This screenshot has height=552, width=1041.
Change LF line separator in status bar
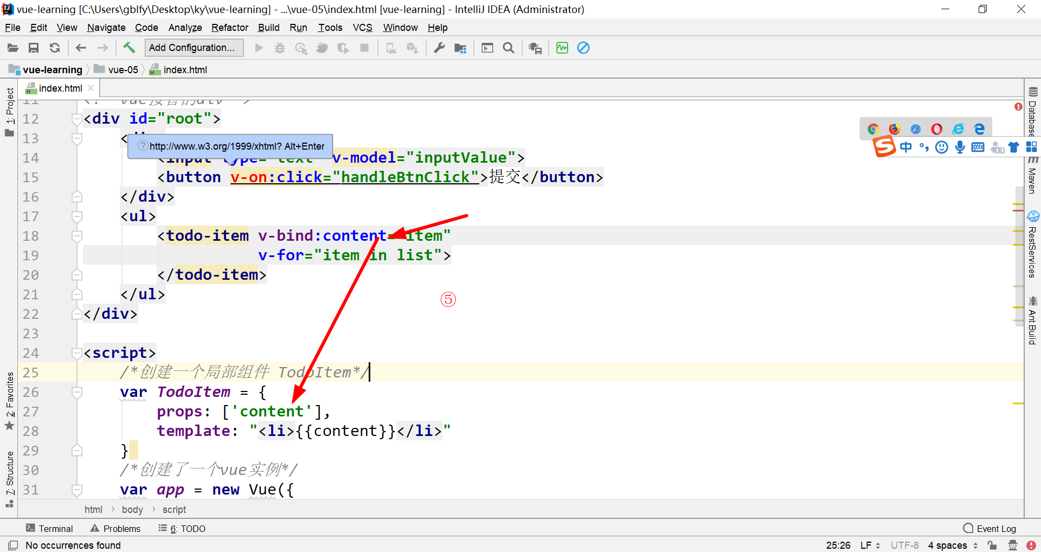coord(870,545)
